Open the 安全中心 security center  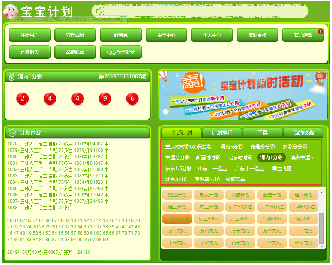pyautogui.click(x=166, y=35)
